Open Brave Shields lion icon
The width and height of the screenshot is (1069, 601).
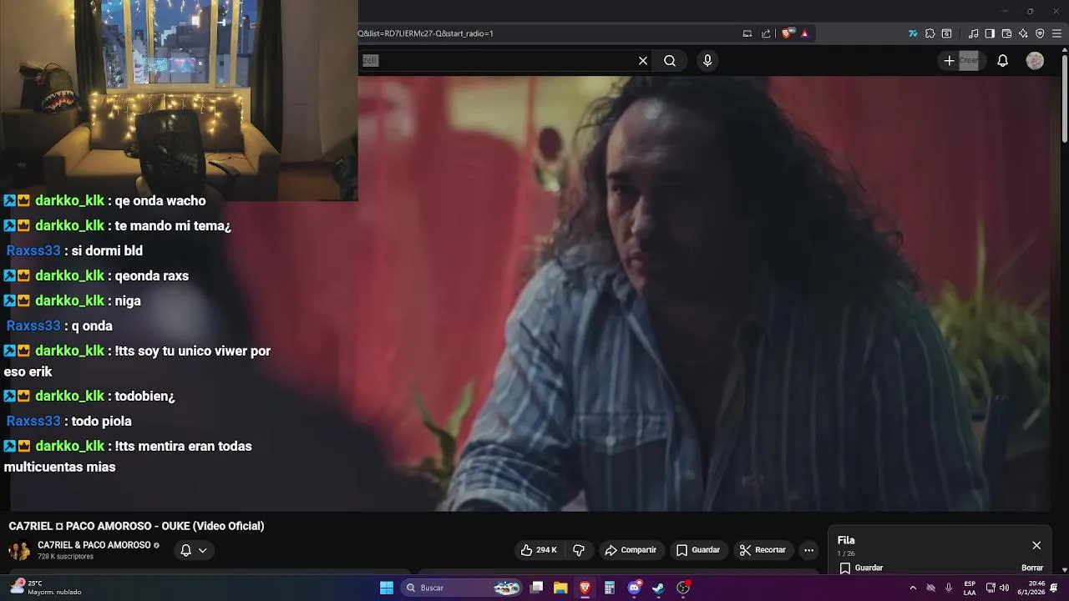[x=788, y=33]
